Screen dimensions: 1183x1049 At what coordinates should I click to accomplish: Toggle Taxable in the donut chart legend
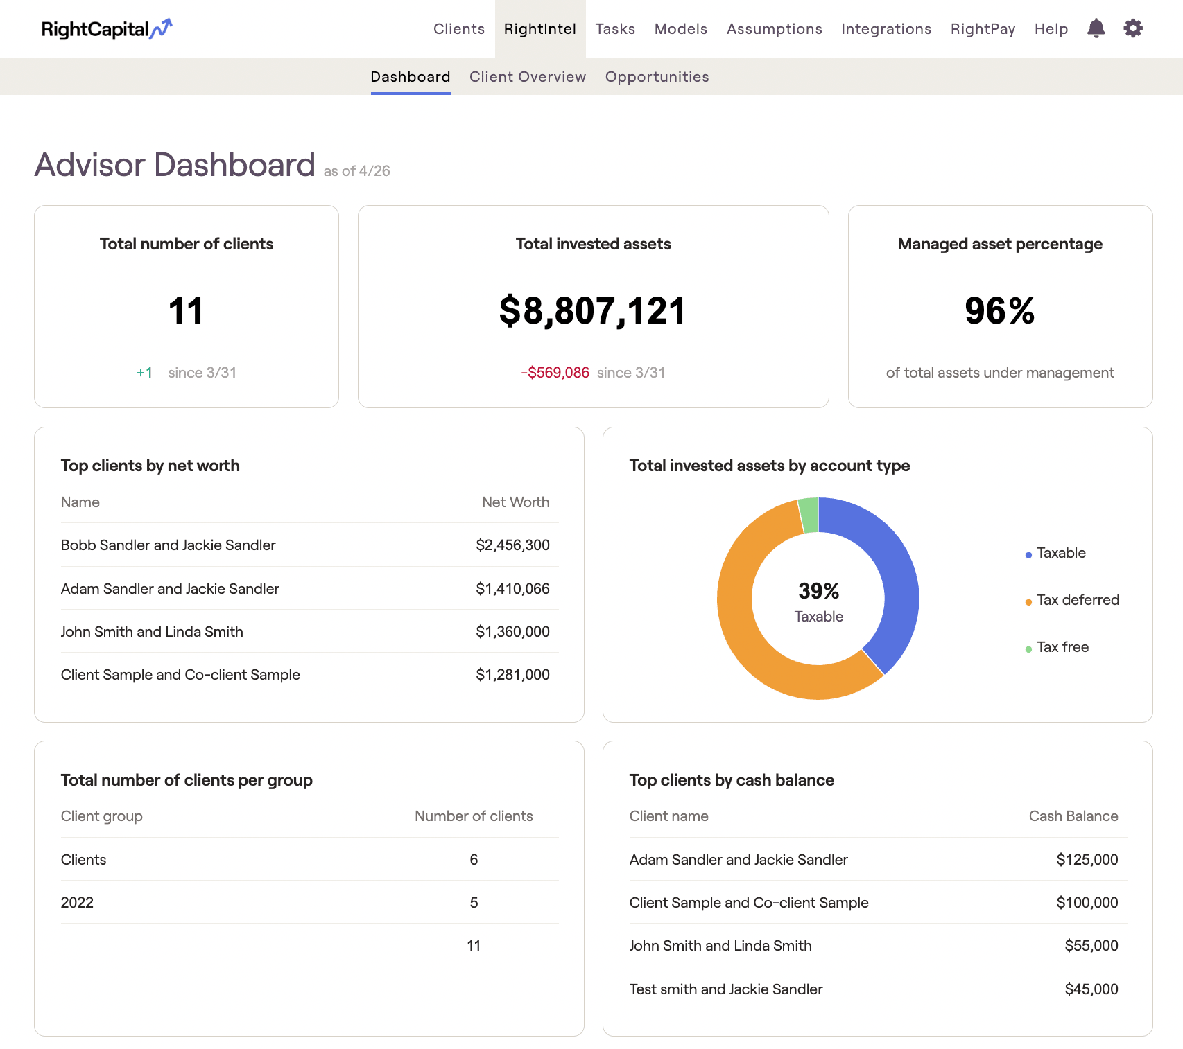point(1060,553)
